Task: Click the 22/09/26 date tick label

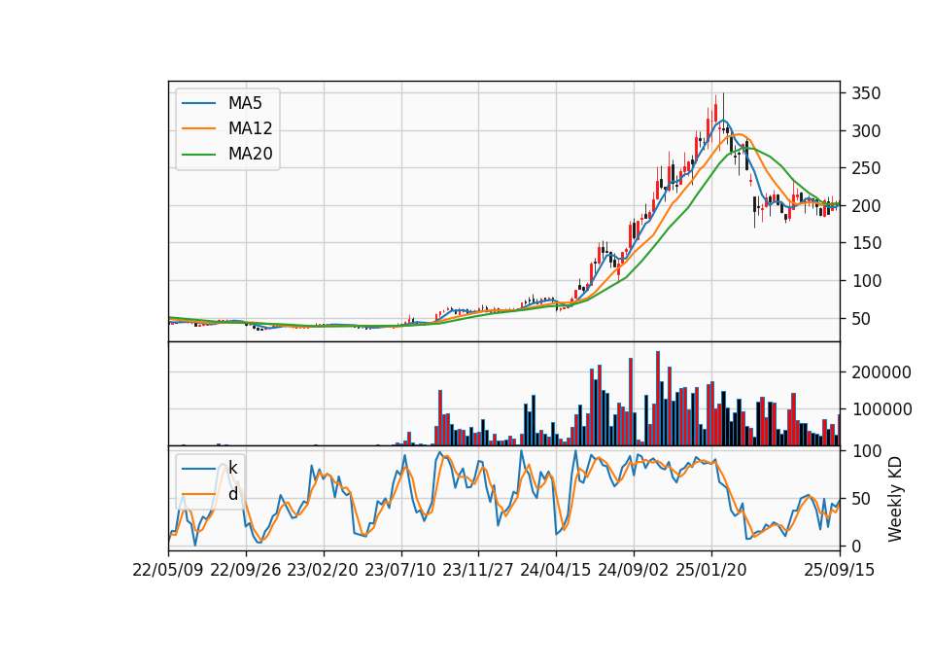Action: (x=246, y=570)
